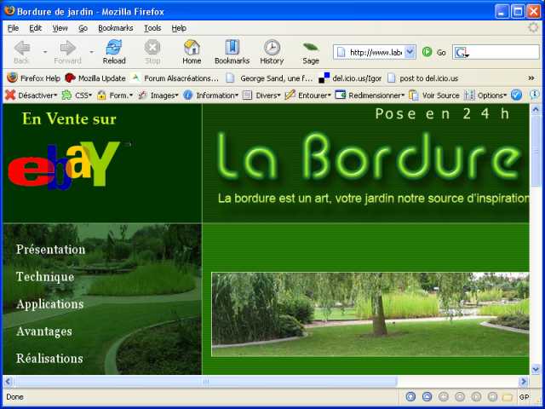Open the Redimensionner dropdown menu
Image resolution: width=545 pixels, height=409 pixels.
(370, 95)
